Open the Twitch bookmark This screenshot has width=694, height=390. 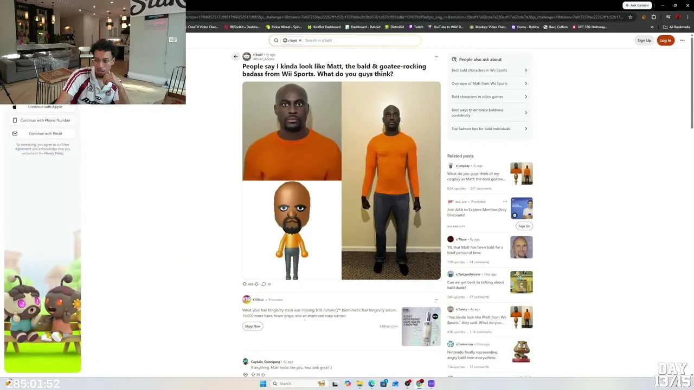point(416,27)
